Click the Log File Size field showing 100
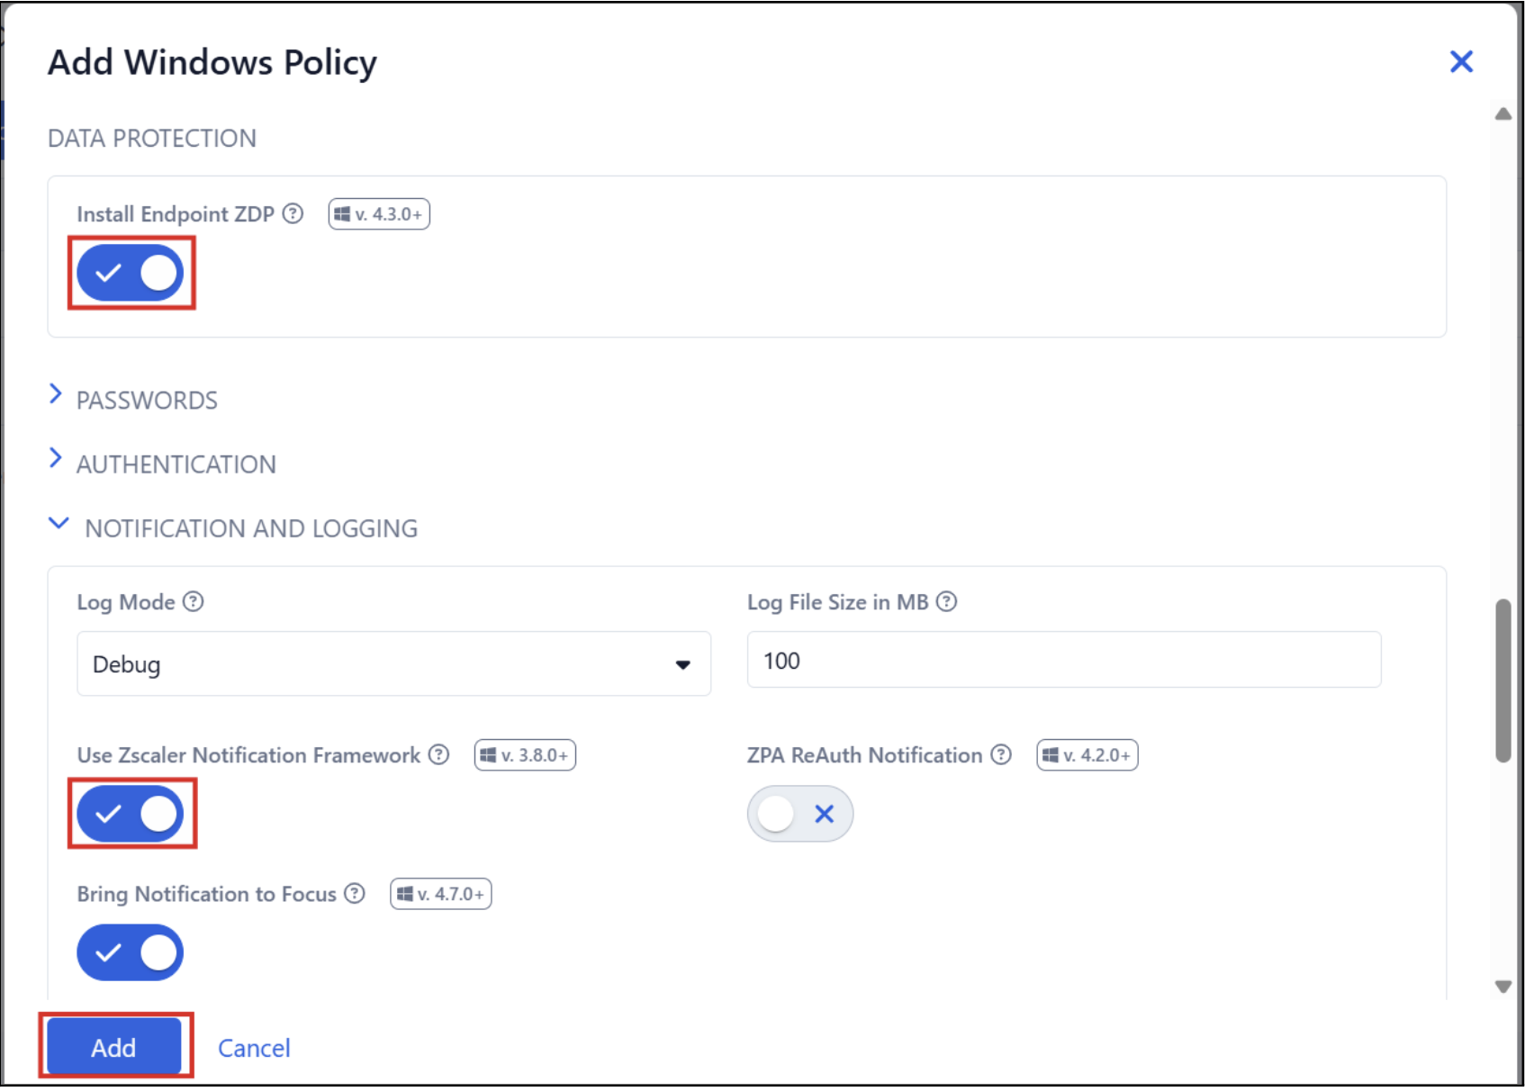This screenshot has height=1091, width=1525. (1064, 660)
